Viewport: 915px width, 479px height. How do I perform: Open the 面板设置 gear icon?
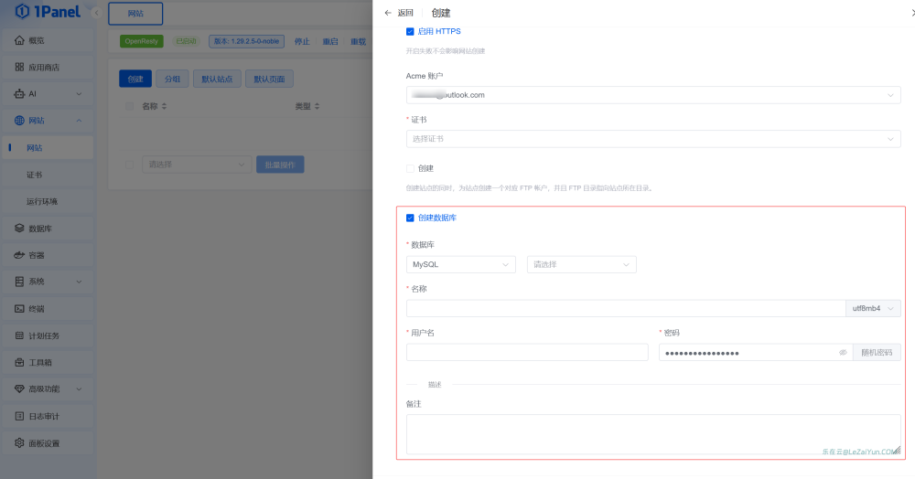(19, 442)
